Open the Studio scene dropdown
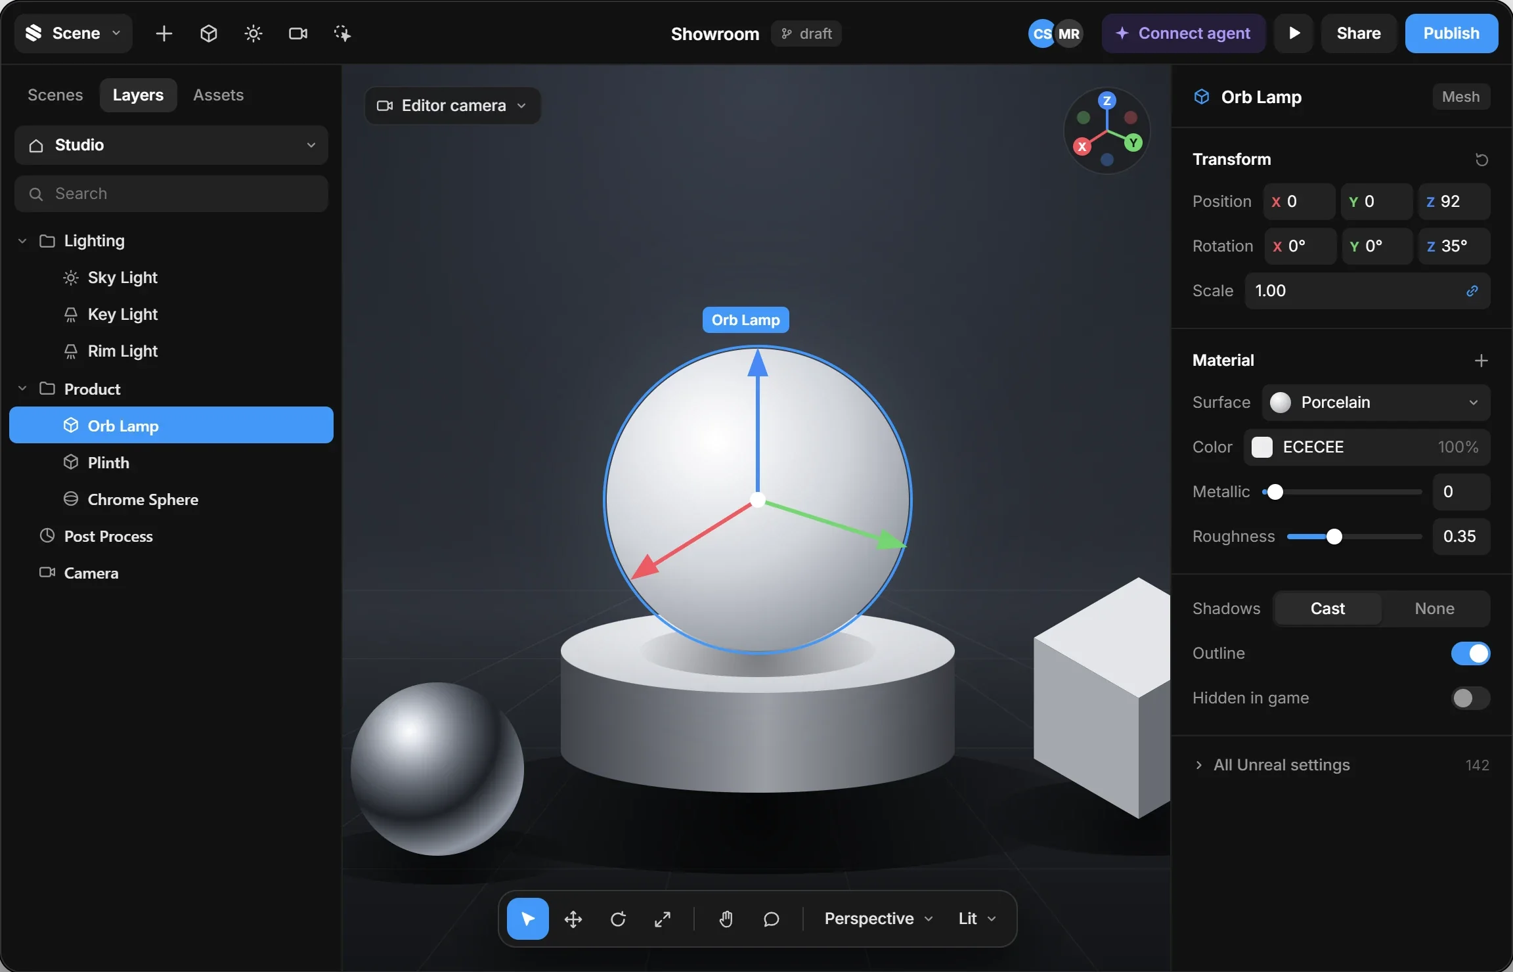1513x972 pixels. (x=171, y=145)
